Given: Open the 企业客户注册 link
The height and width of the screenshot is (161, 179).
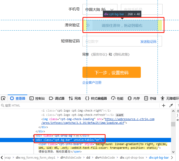Looking at the screenshot, I should coord(92,82).
